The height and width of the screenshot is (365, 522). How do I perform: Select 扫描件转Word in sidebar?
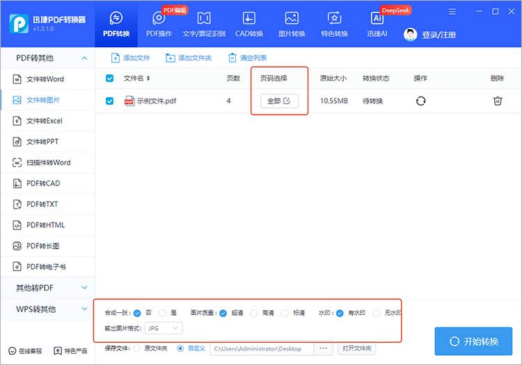pyautogui.click(x=47, y=163)
